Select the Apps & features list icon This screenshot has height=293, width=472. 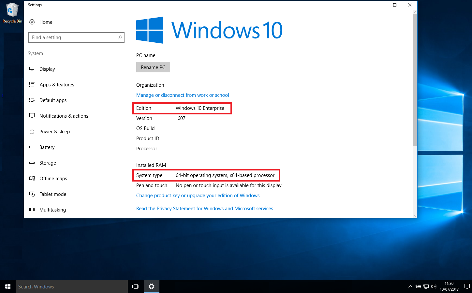[32, 84]
